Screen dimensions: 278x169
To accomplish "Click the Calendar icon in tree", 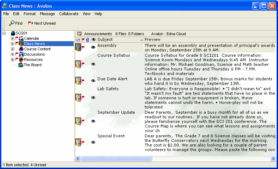I will (x=21, y=38).
